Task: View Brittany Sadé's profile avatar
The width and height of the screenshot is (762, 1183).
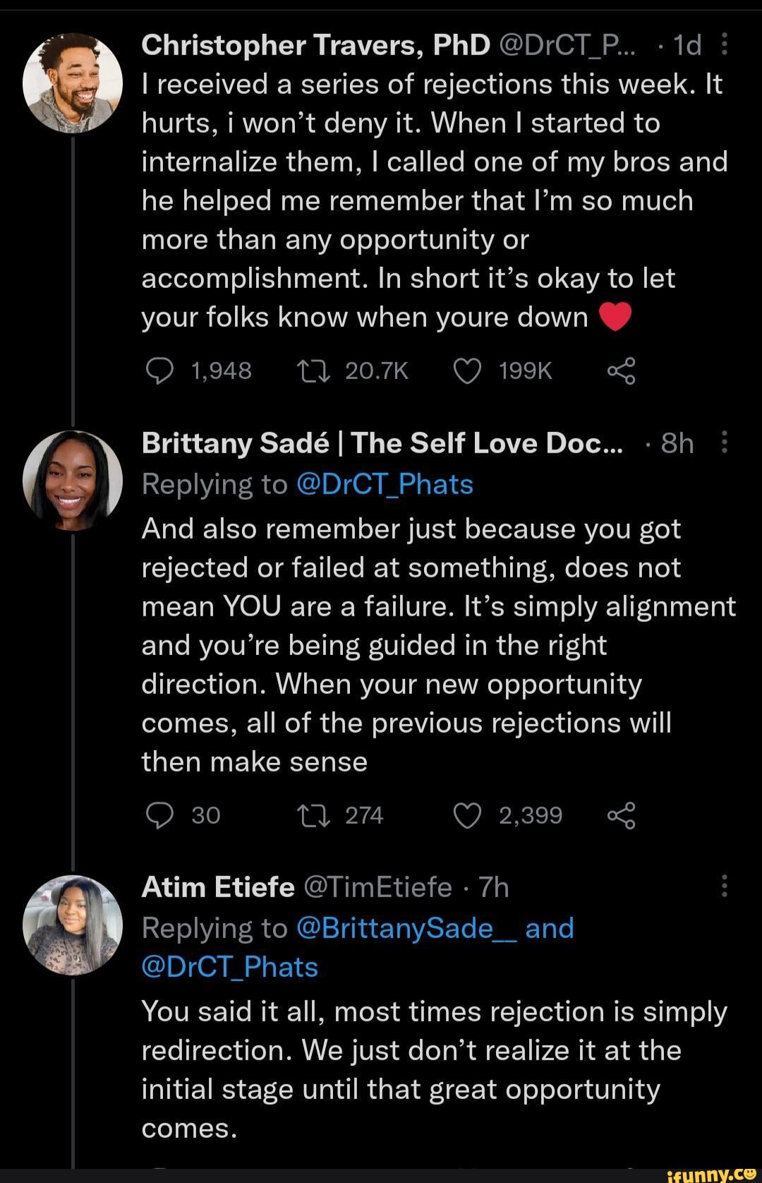Action: [x=73, y=481]
